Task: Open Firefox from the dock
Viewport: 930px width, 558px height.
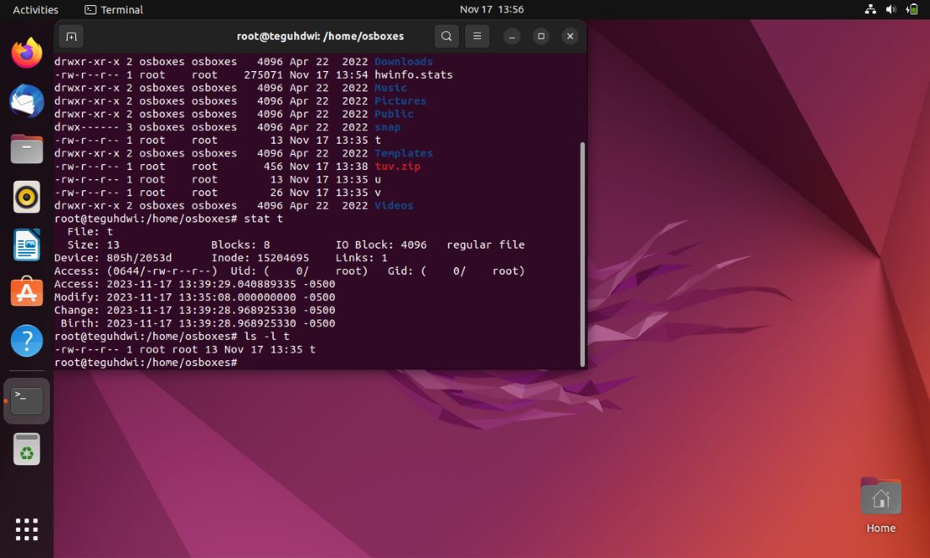Action: (x=27, y=52)
